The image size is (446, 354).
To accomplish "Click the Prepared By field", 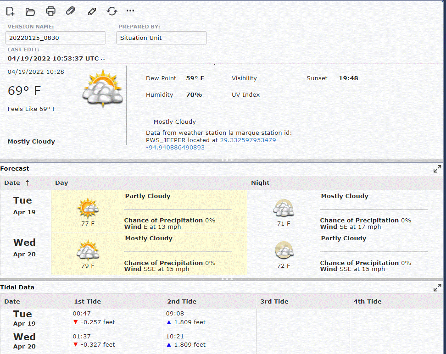I will click(161, 38).
